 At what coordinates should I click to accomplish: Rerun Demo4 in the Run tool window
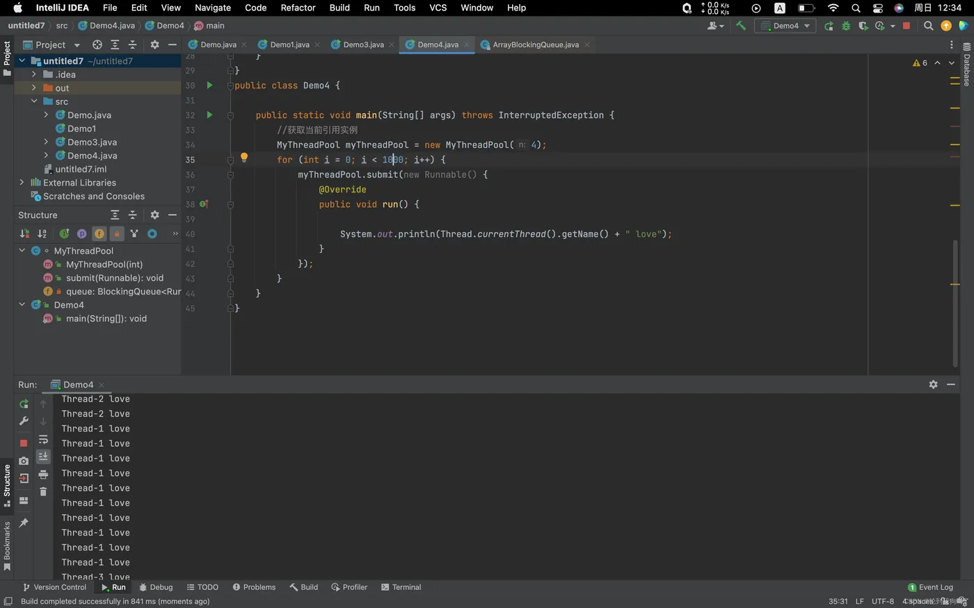pyautogui.click(x=24, y=404)
